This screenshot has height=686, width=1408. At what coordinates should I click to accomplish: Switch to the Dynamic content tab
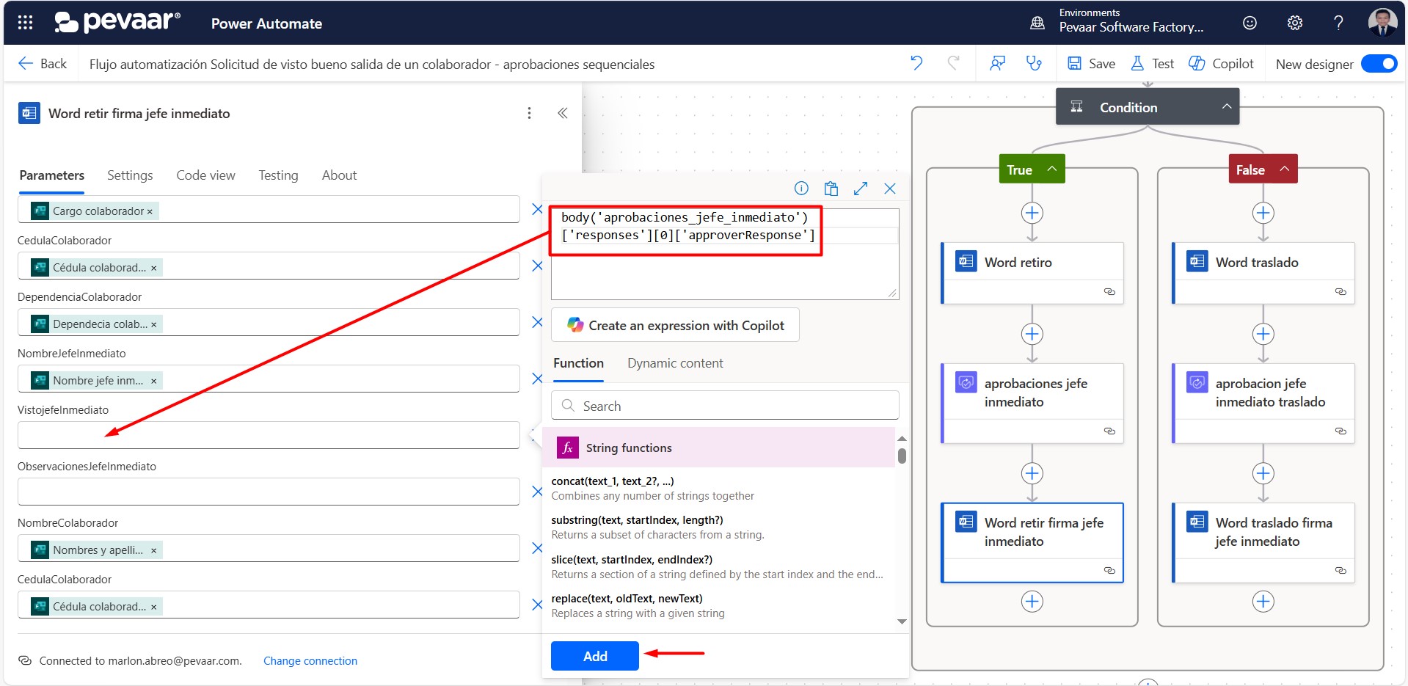click(675, 363)
